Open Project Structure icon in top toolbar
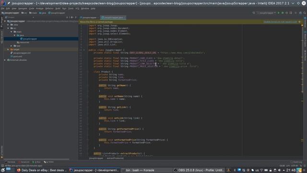This screenshot has width=307, height=173. (x=301, y=13)
